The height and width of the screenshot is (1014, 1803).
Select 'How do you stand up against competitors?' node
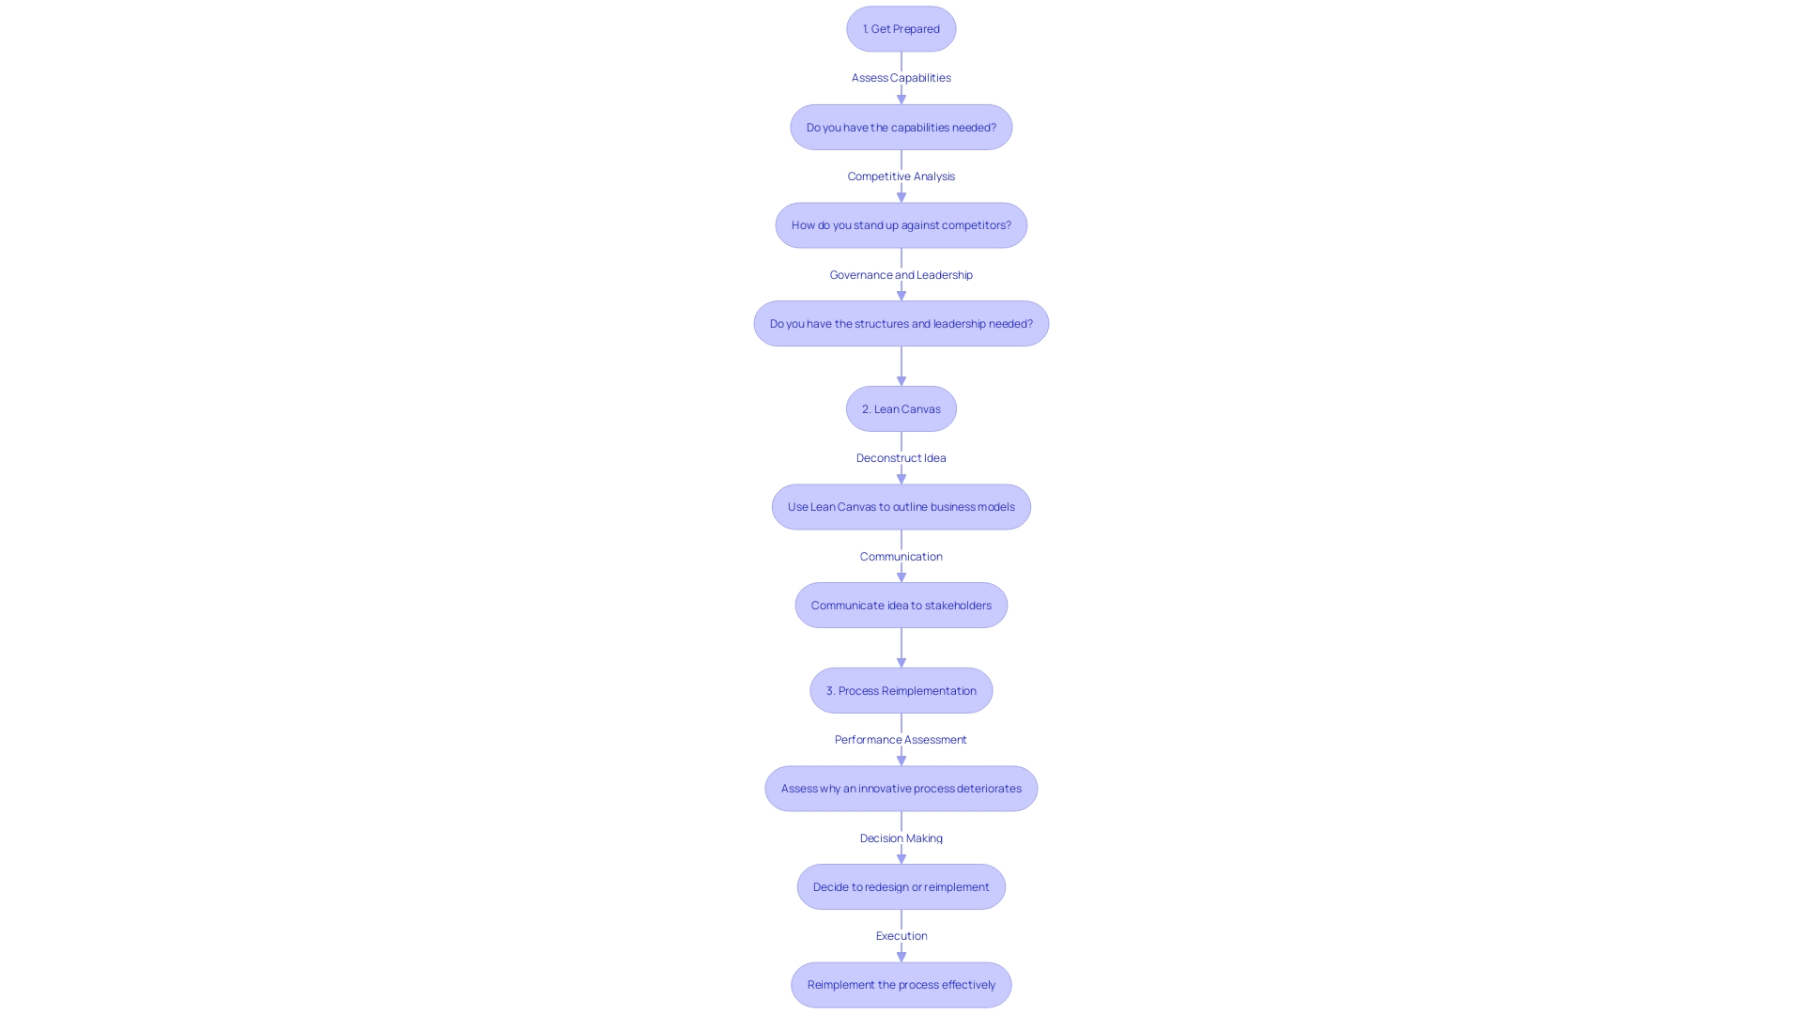[x=901, y=224]
